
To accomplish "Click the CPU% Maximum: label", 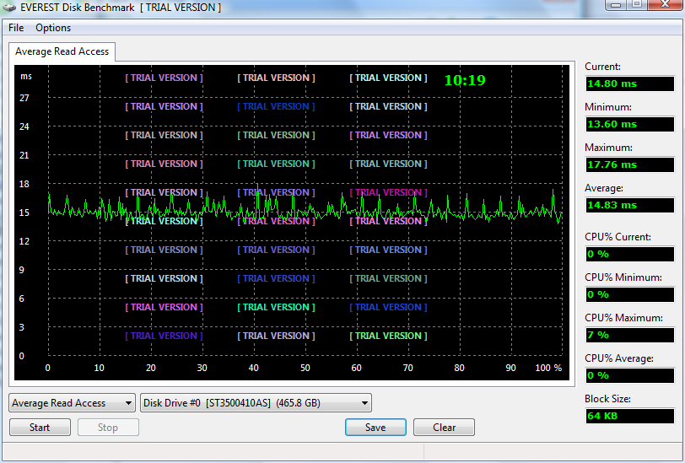I will (624, 318).
